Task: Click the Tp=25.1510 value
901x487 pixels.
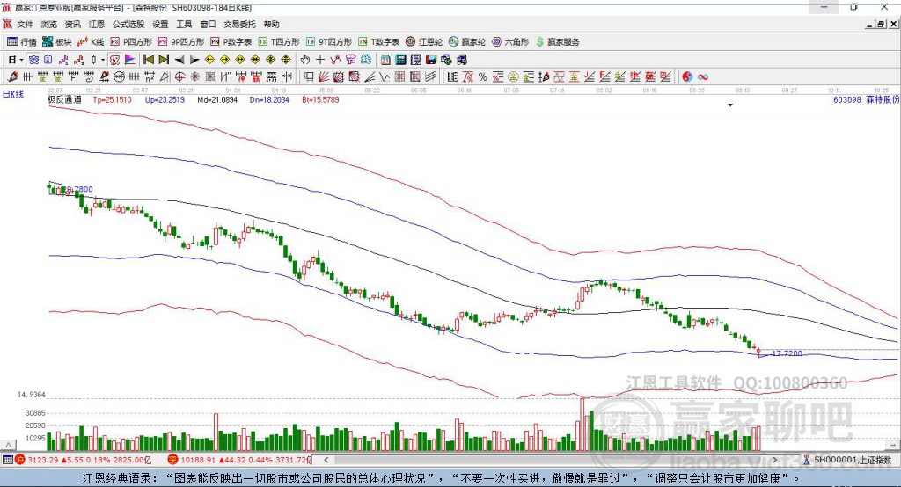Action: (x=112, y=100)
